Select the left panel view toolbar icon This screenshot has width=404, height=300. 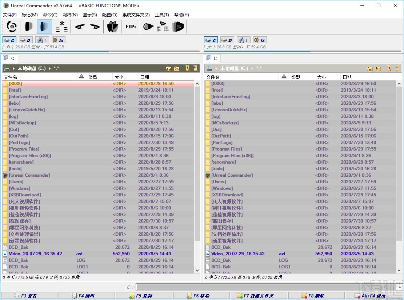(x=29, y=27)
